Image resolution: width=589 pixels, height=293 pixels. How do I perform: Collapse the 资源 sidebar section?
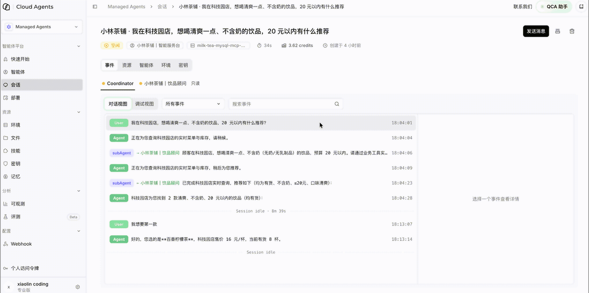point(79,112)
